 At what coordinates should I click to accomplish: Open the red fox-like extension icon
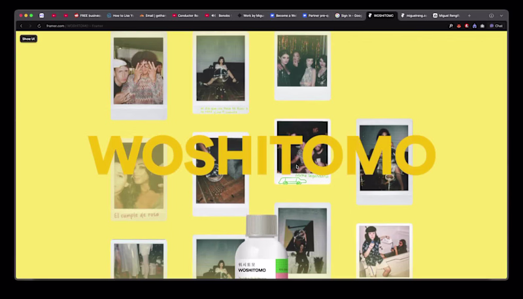459,26
